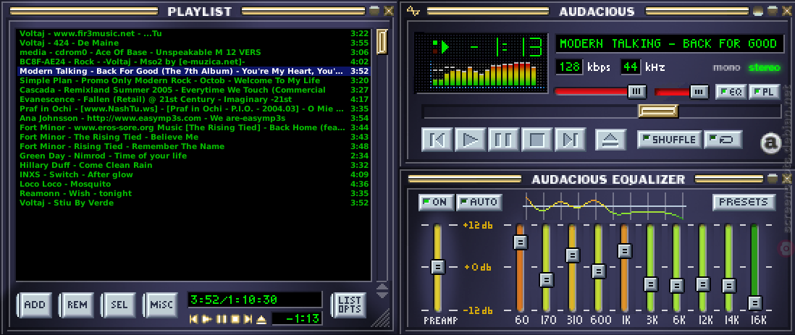Select 'INXS - Switch - After glow' track
The image size is (795, 335).
(195, 174)
